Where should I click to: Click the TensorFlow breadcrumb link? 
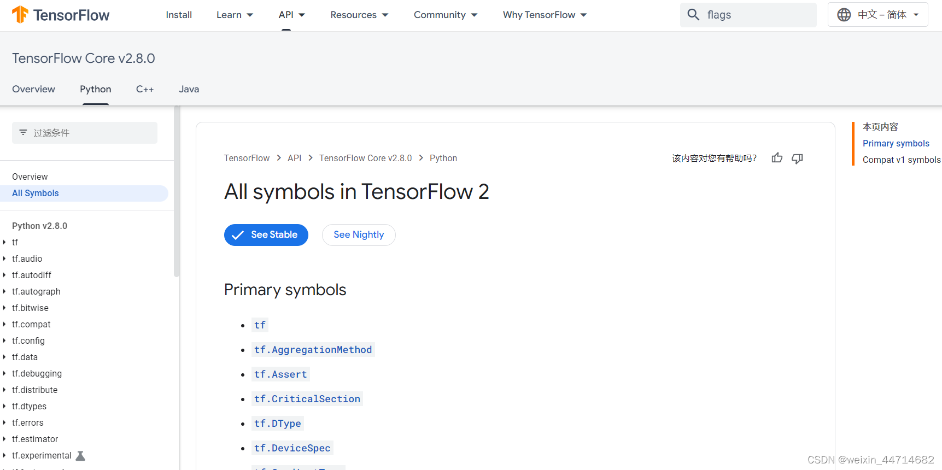tap(247, 158)
